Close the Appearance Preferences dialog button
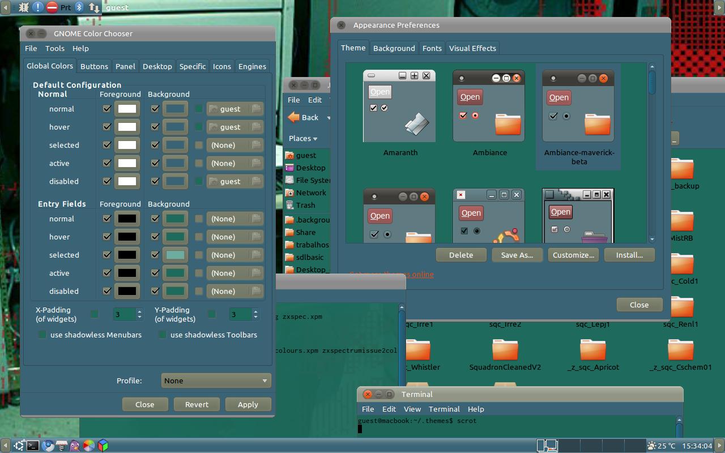 coord(639,305)
